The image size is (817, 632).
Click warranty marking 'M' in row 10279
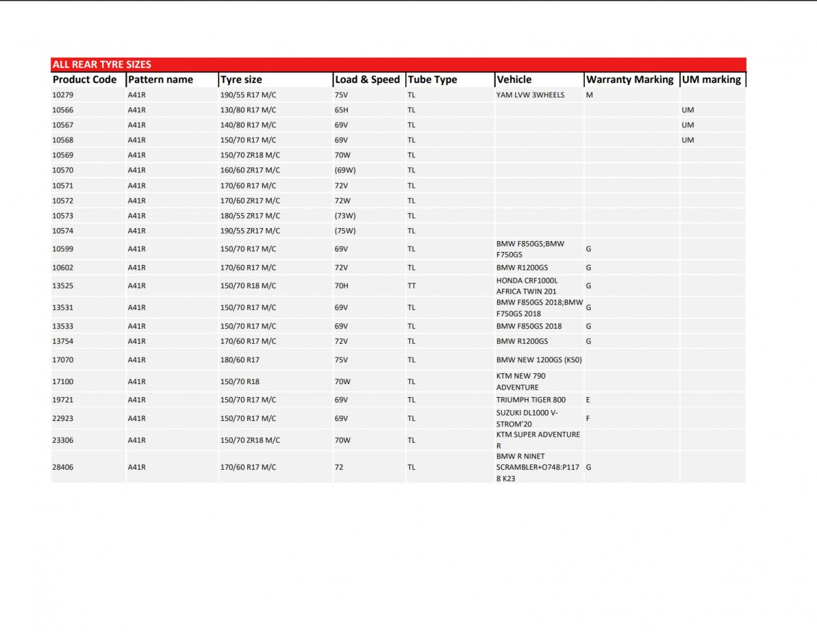click(x=589, y=95)
